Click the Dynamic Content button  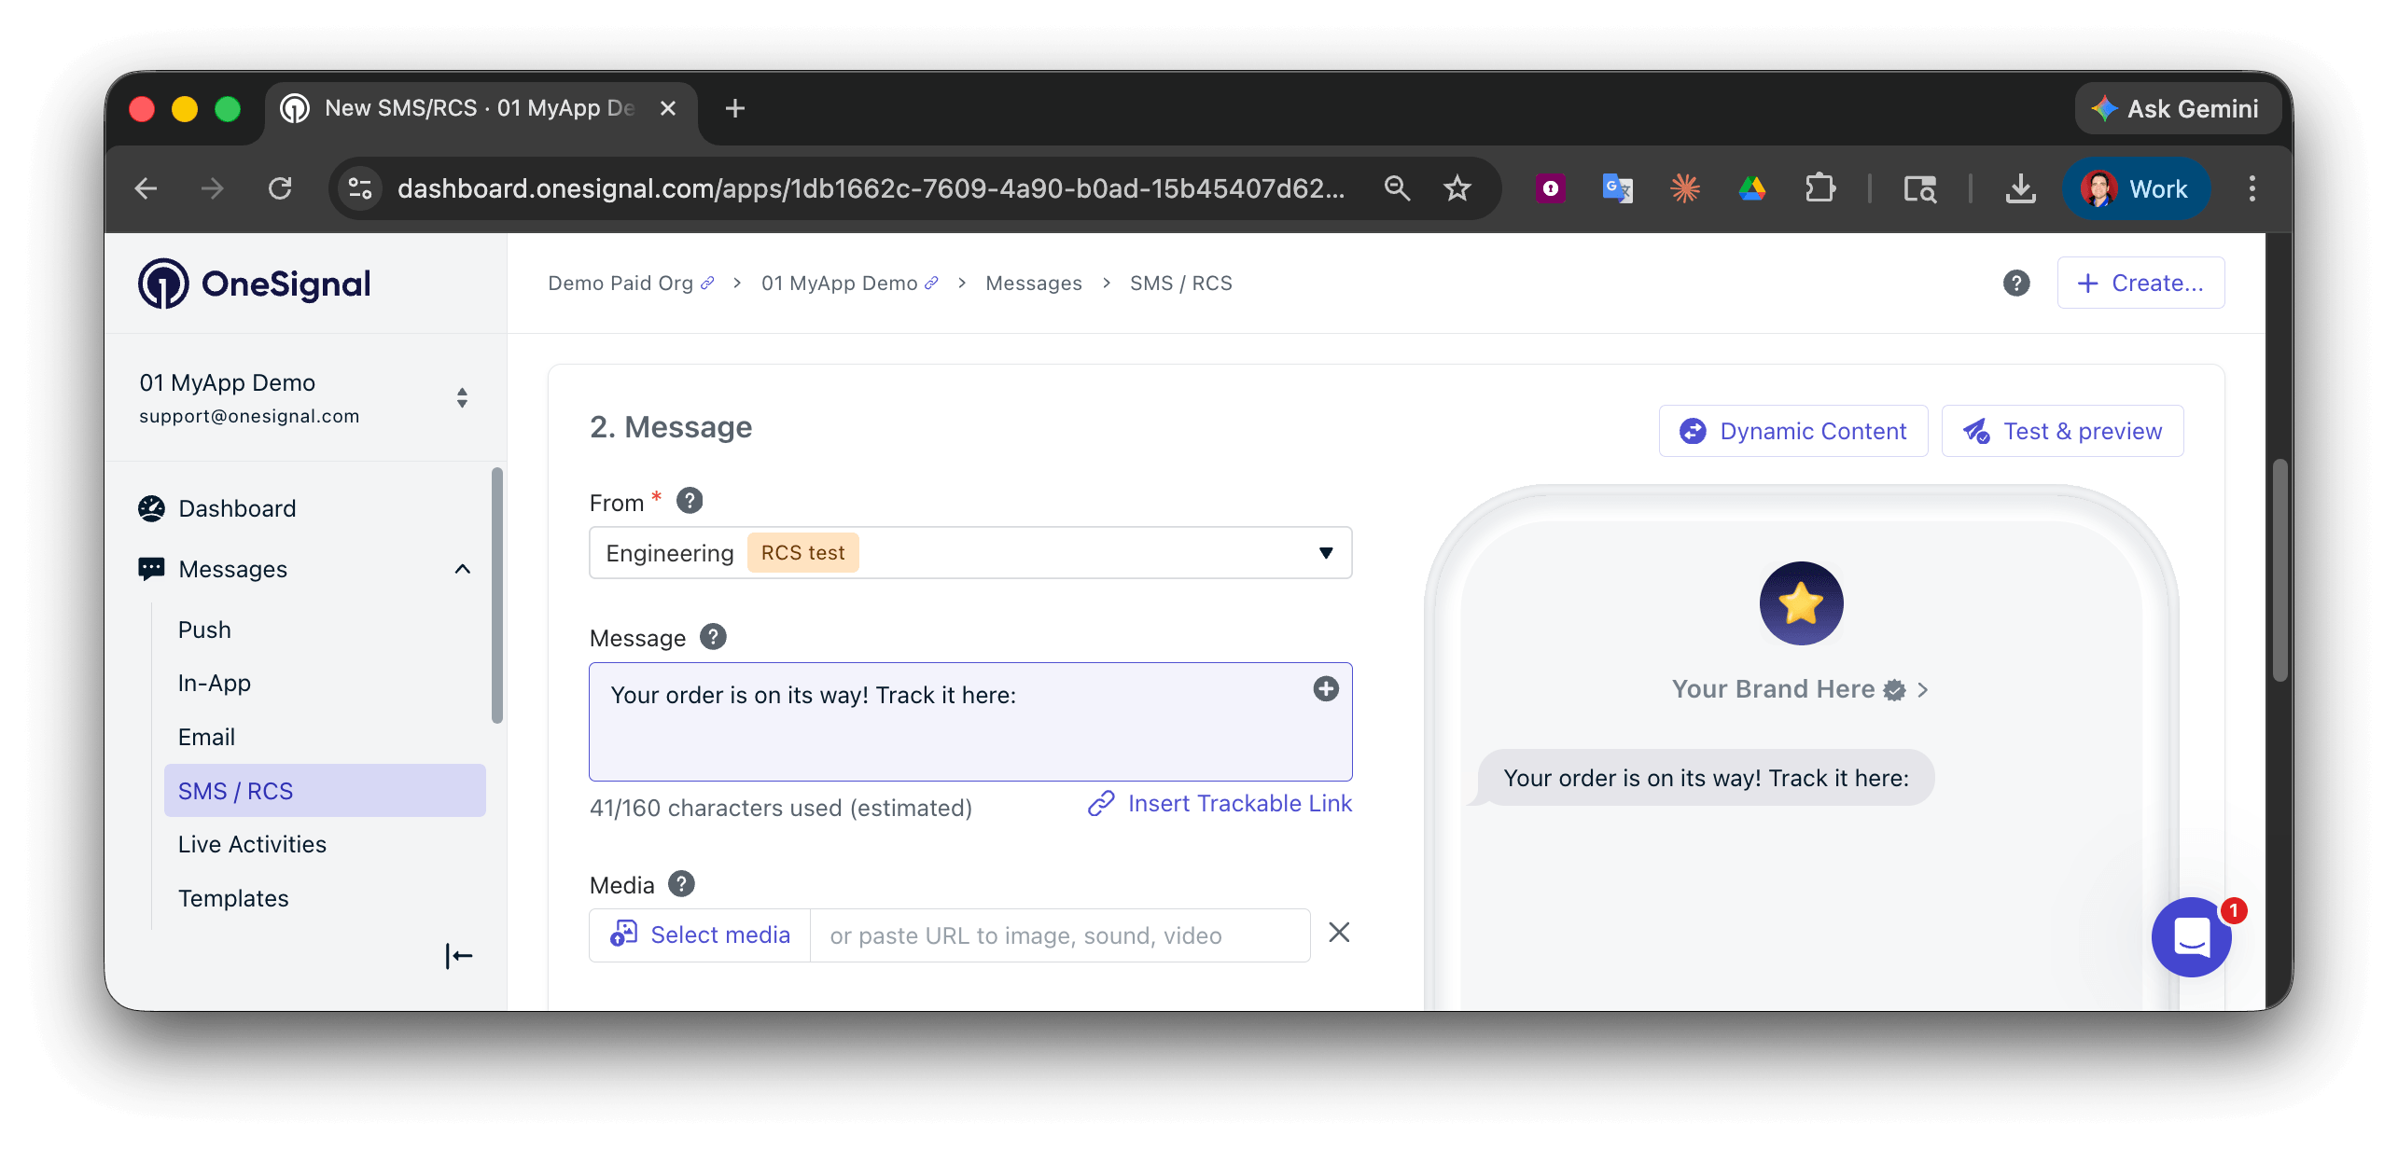[1792, 432]
